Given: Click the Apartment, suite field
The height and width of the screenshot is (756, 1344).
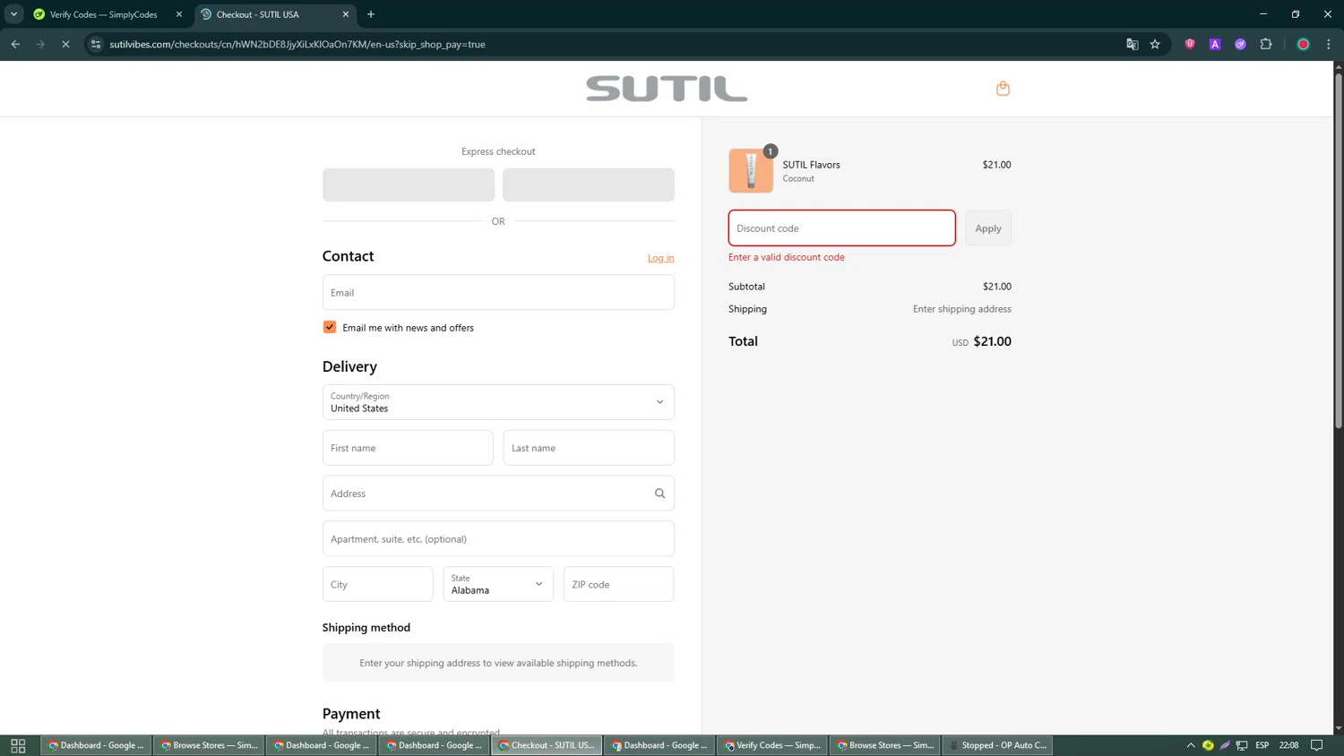Looking at the screenshot, I should (x=498, y=539).
